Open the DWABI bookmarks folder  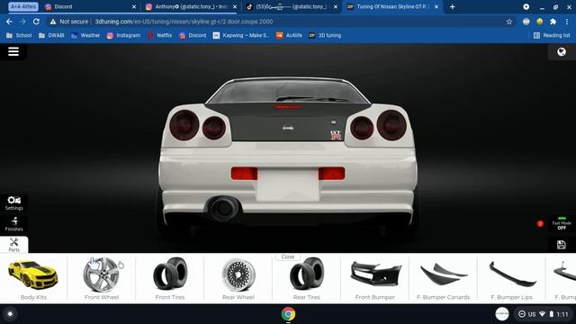tap(51, 35)
